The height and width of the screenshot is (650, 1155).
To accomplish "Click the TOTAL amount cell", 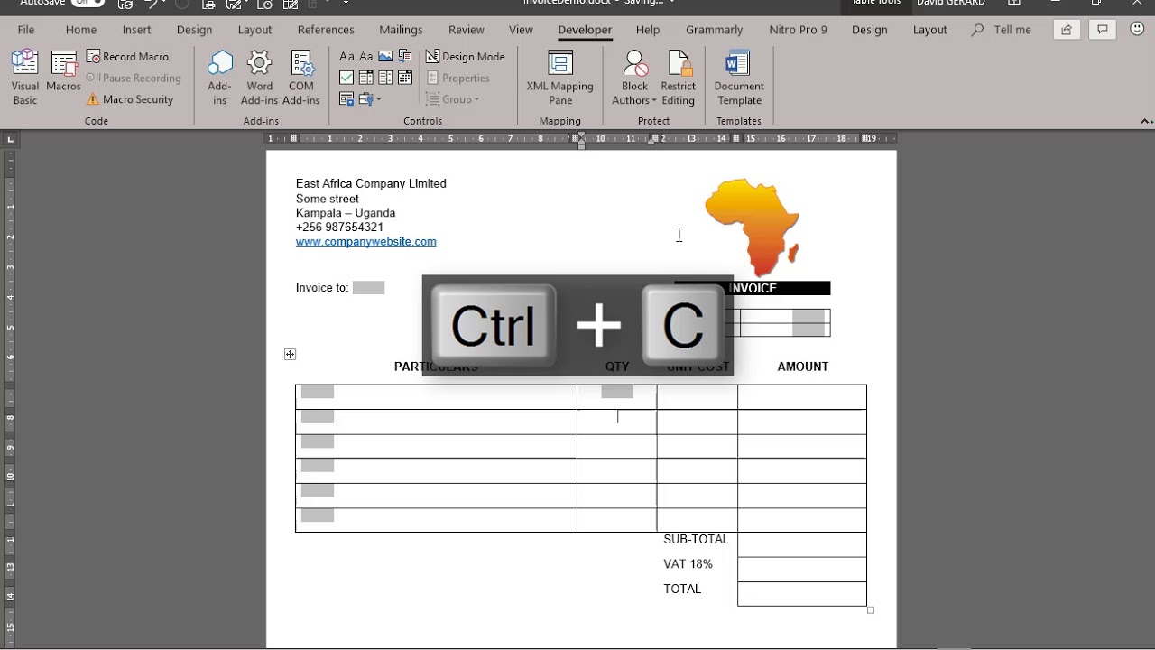I will [x=801, y=594].
